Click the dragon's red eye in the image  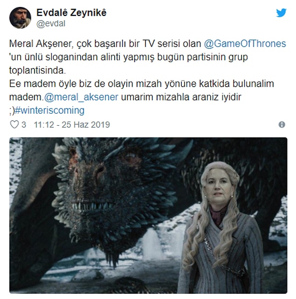pos(131,155)
